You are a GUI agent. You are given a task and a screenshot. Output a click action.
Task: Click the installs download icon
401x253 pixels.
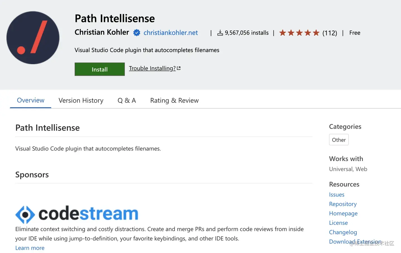(x=220, y=33)
